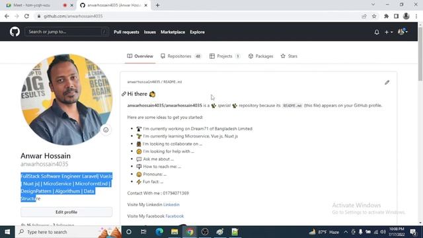Click the Edit profile button
423x238 pixels.
[66, 212]
